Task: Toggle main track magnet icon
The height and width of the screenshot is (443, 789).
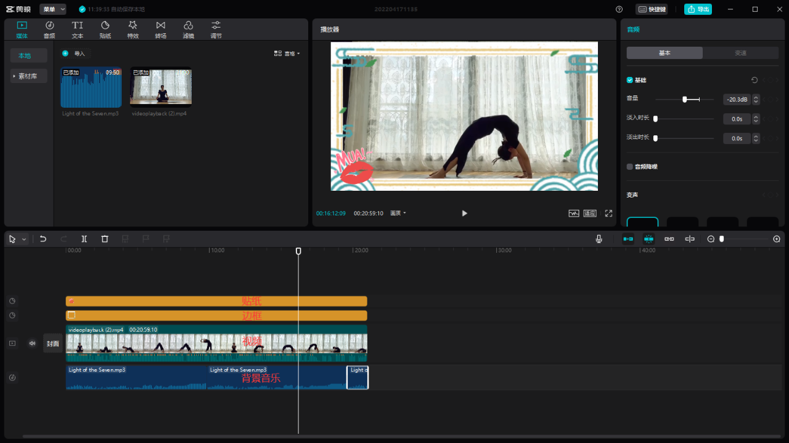Action: point(628,239)
